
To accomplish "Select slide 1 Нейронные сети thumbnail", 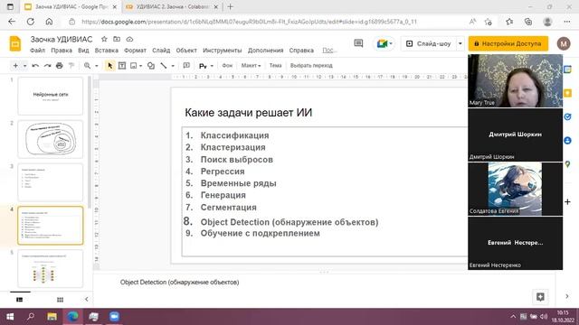I will (51, 97).
